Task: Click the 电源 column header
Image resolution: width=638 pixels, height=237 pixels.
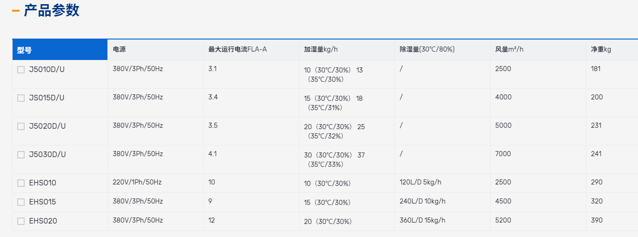Action: click(x=155, y=50)
